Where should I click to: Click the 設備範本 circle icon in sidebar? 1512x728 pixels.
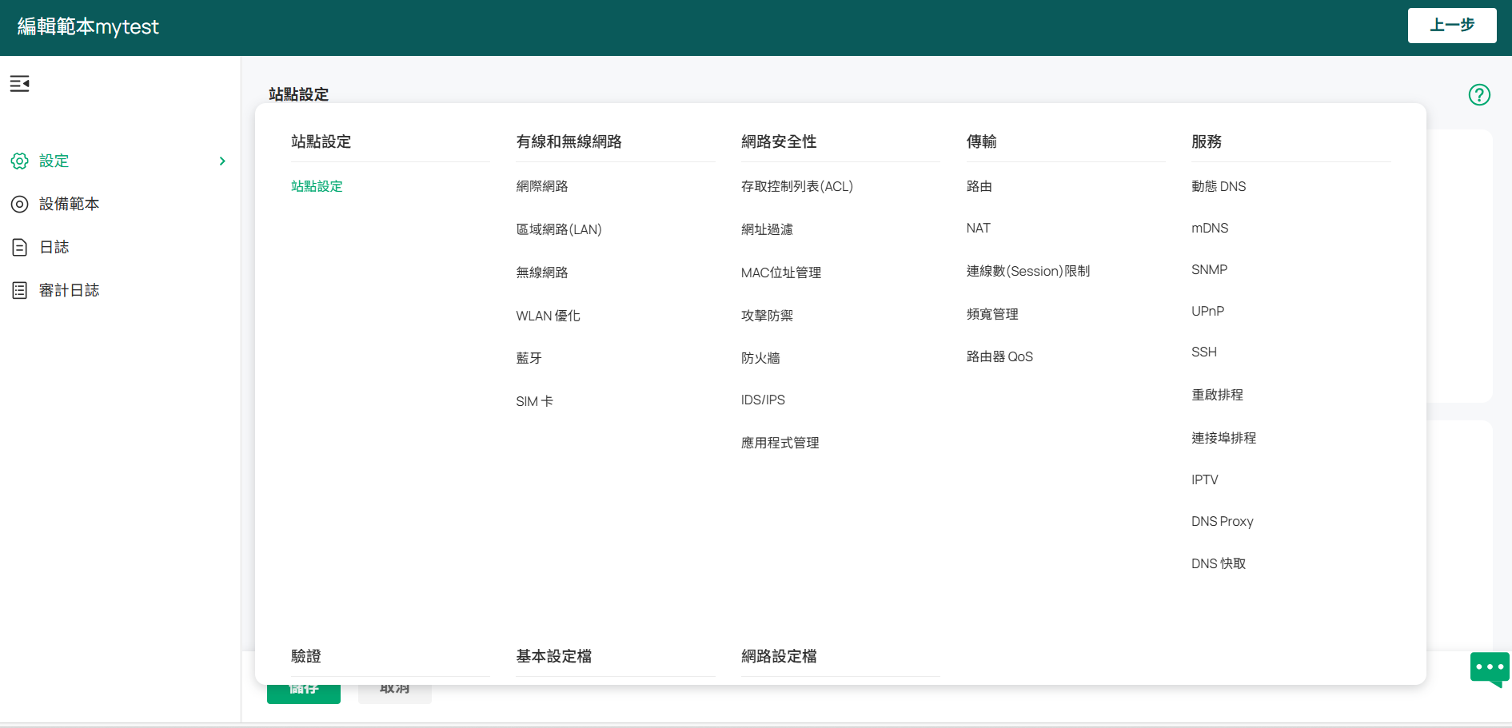point(19,204)
